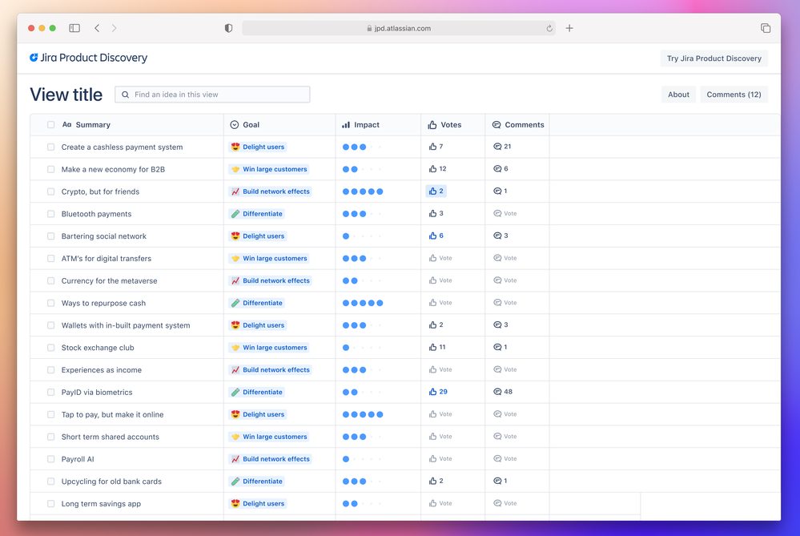The width and height of the screenshot is (800, 536).
Task: Click Differentiate tag on Bluetooth payments row
Action: point(256,214)
